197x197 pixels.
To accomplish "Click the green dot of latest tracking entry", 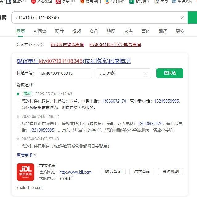I will (18, 94).
